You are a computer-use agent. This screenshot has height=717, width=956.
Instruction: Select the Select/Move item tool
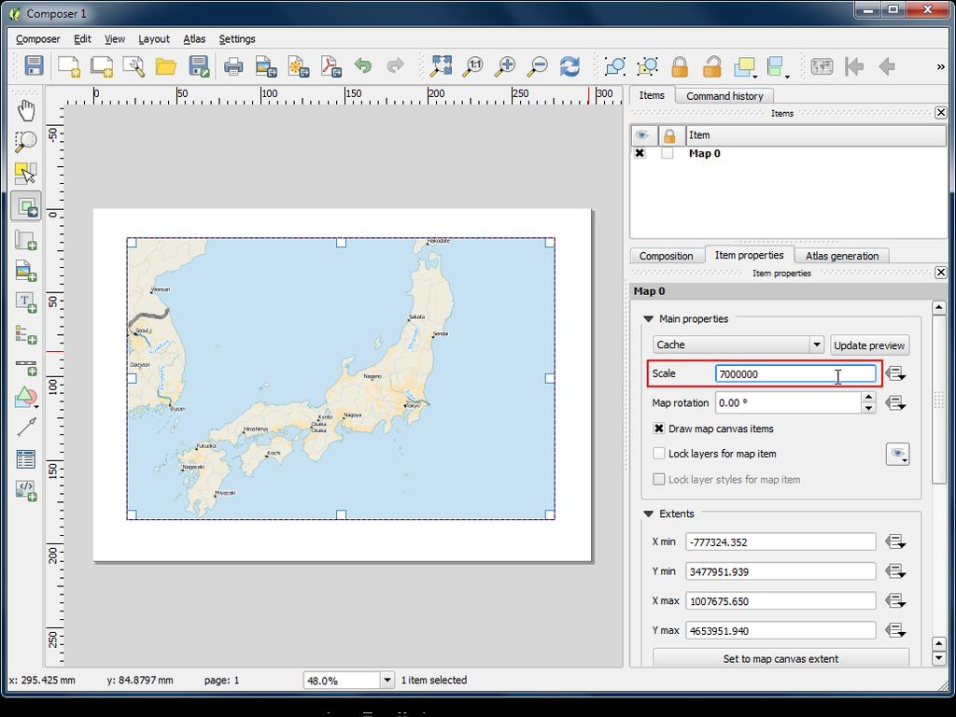[x=25, y=173]
